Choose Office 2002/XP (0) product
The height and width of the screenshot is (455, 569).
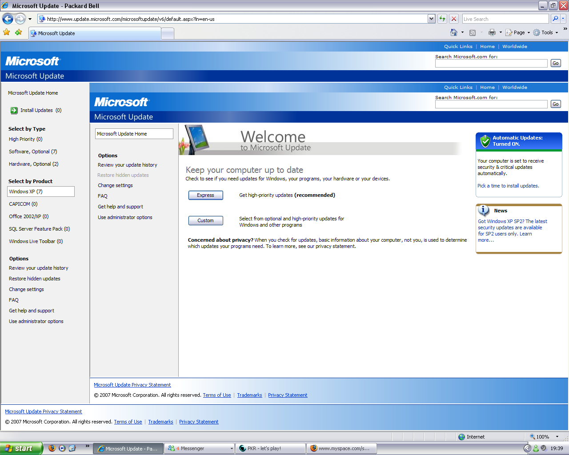(x=29, y=216)
